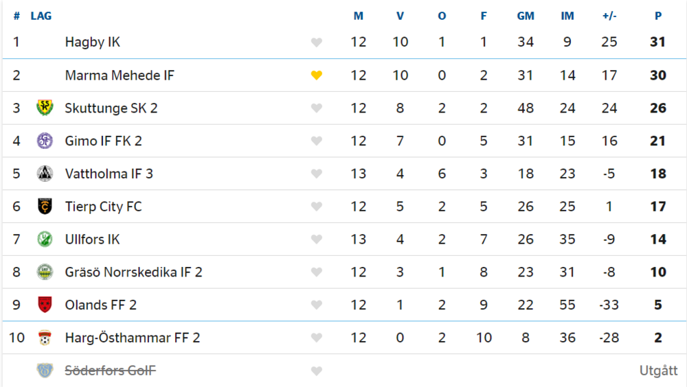
Task: Click the LAG column header
Action: coord(41,16)
